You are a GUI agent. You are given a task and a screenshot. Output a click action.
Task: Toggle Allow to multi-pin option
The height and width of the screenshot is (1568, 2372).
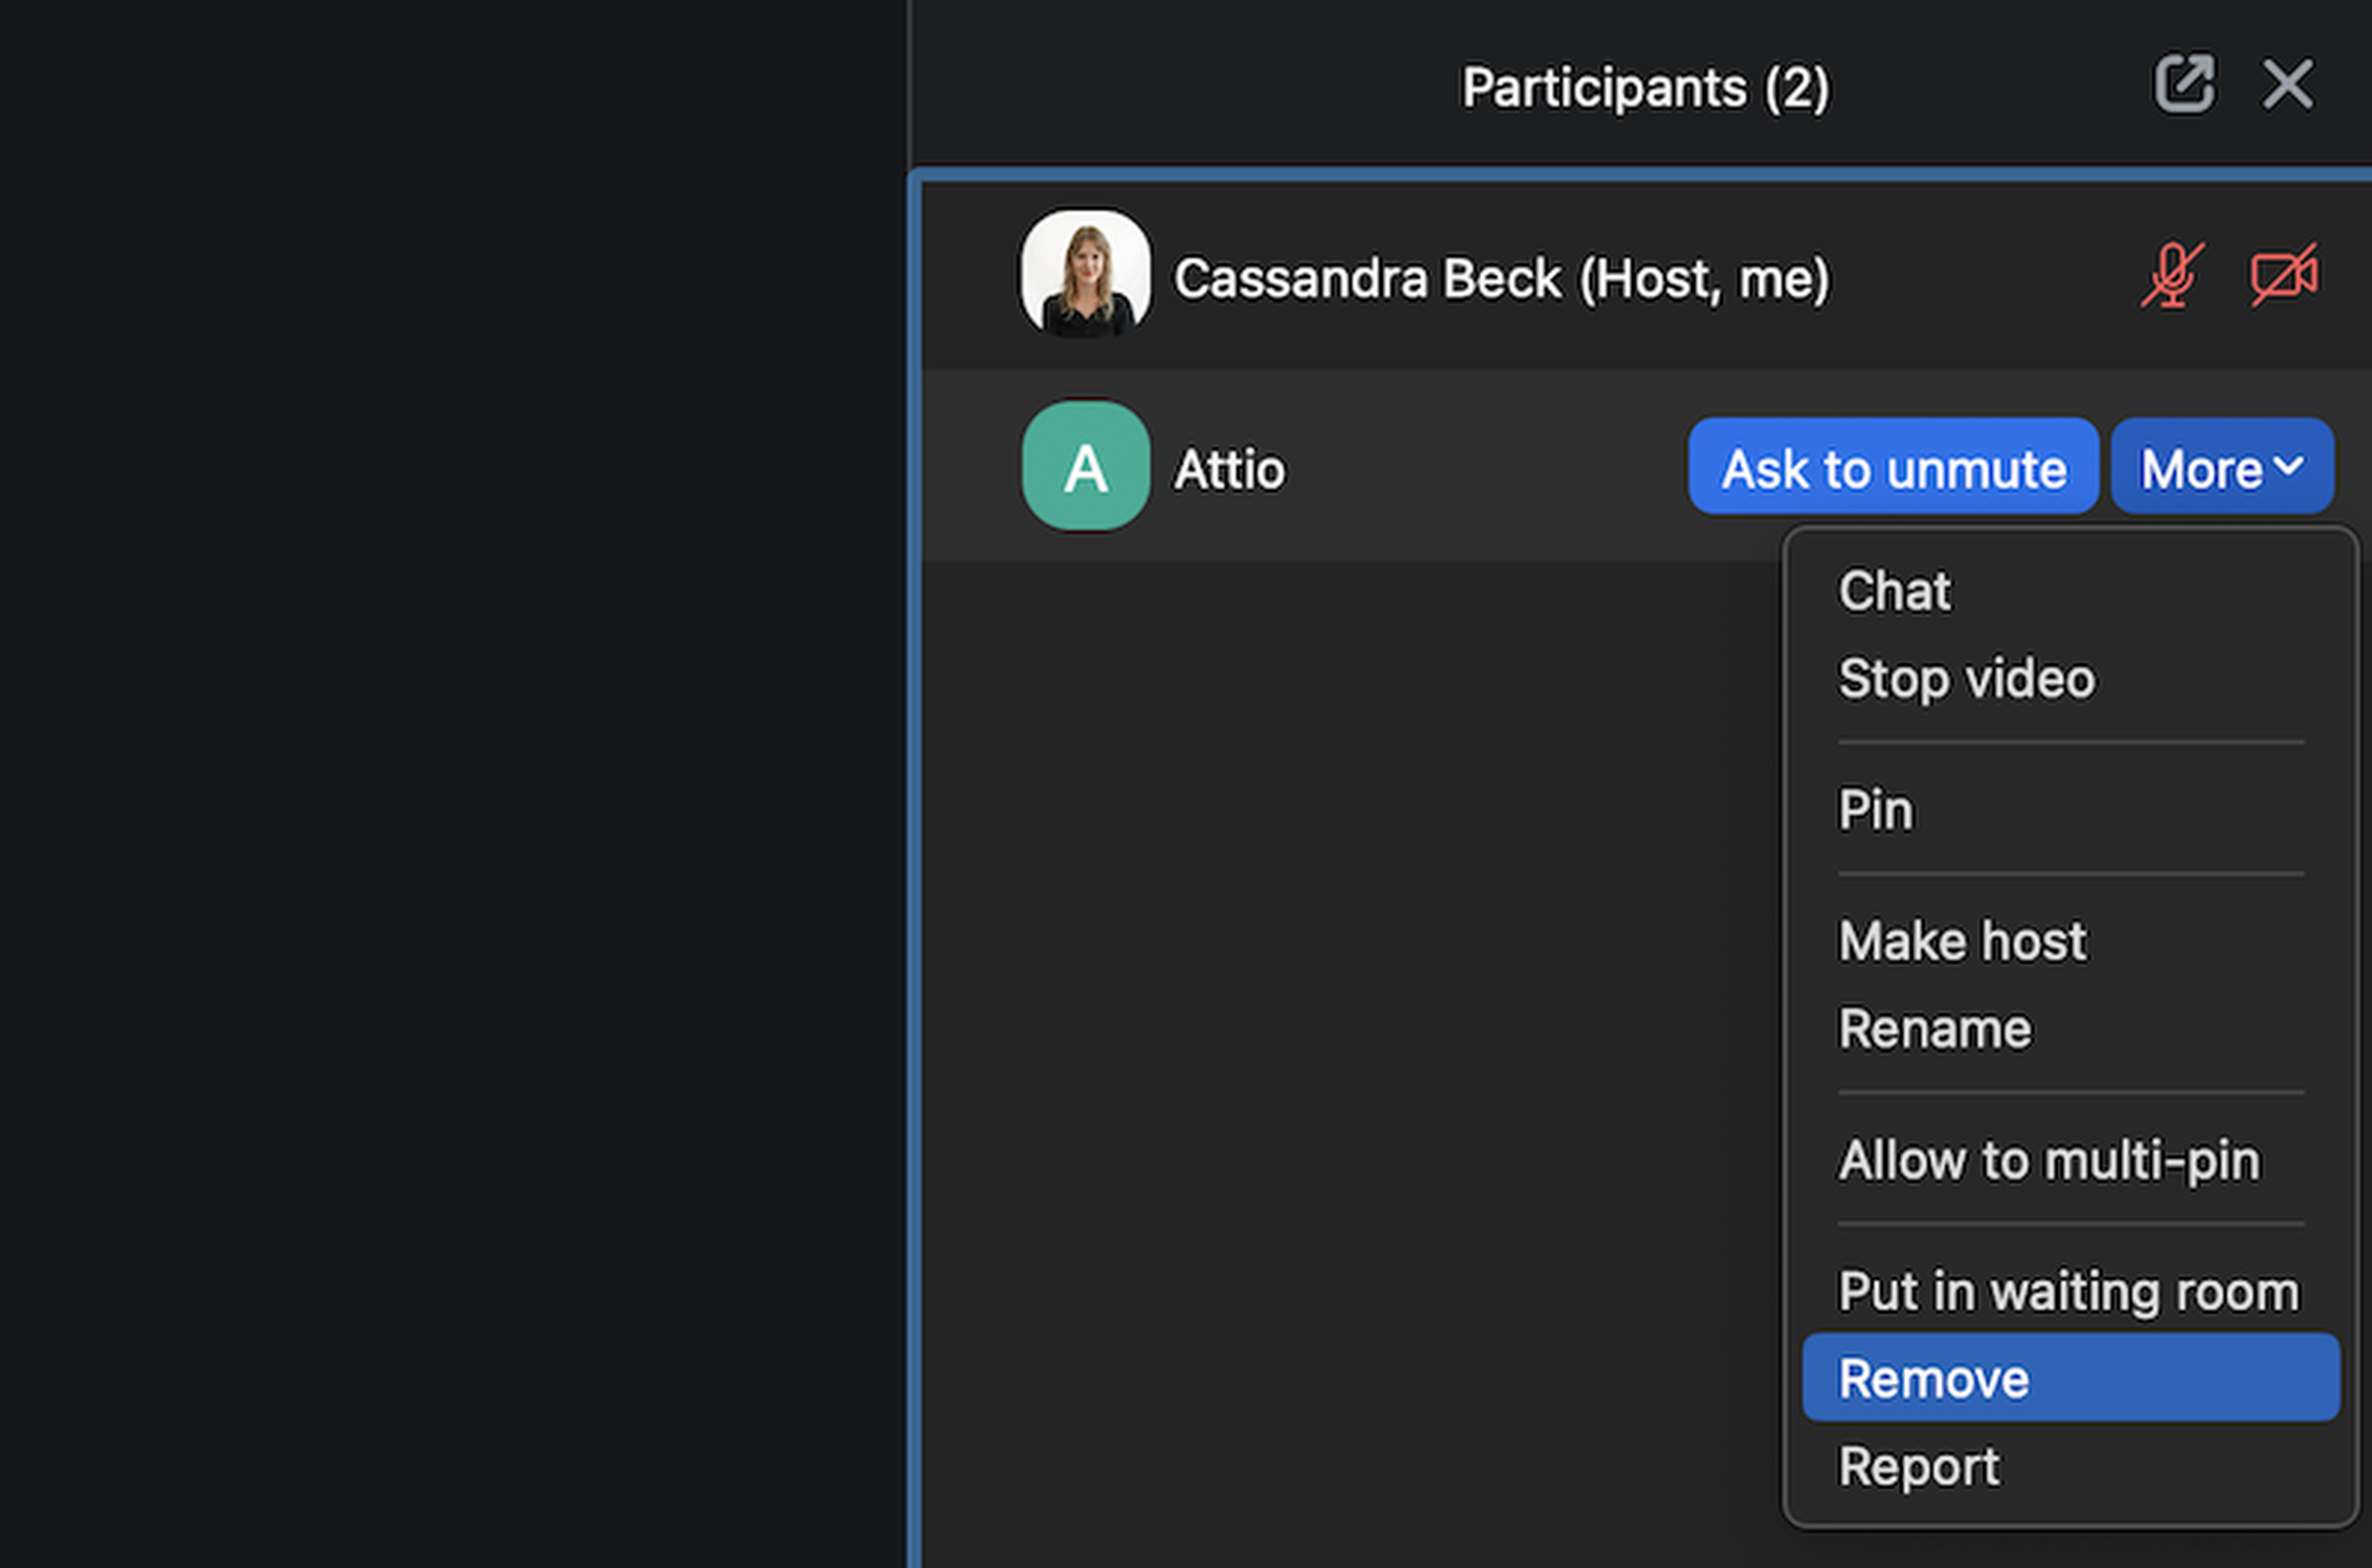click(x=2048, y=1160)
